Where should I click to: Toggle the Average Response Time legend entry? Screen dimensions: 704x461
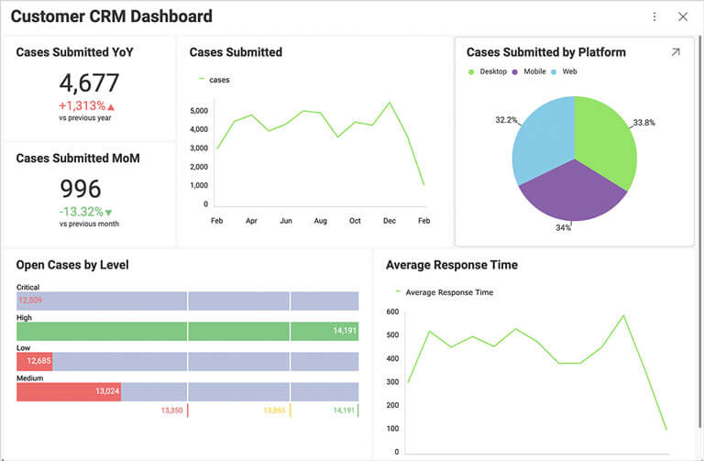pos(444,292)
